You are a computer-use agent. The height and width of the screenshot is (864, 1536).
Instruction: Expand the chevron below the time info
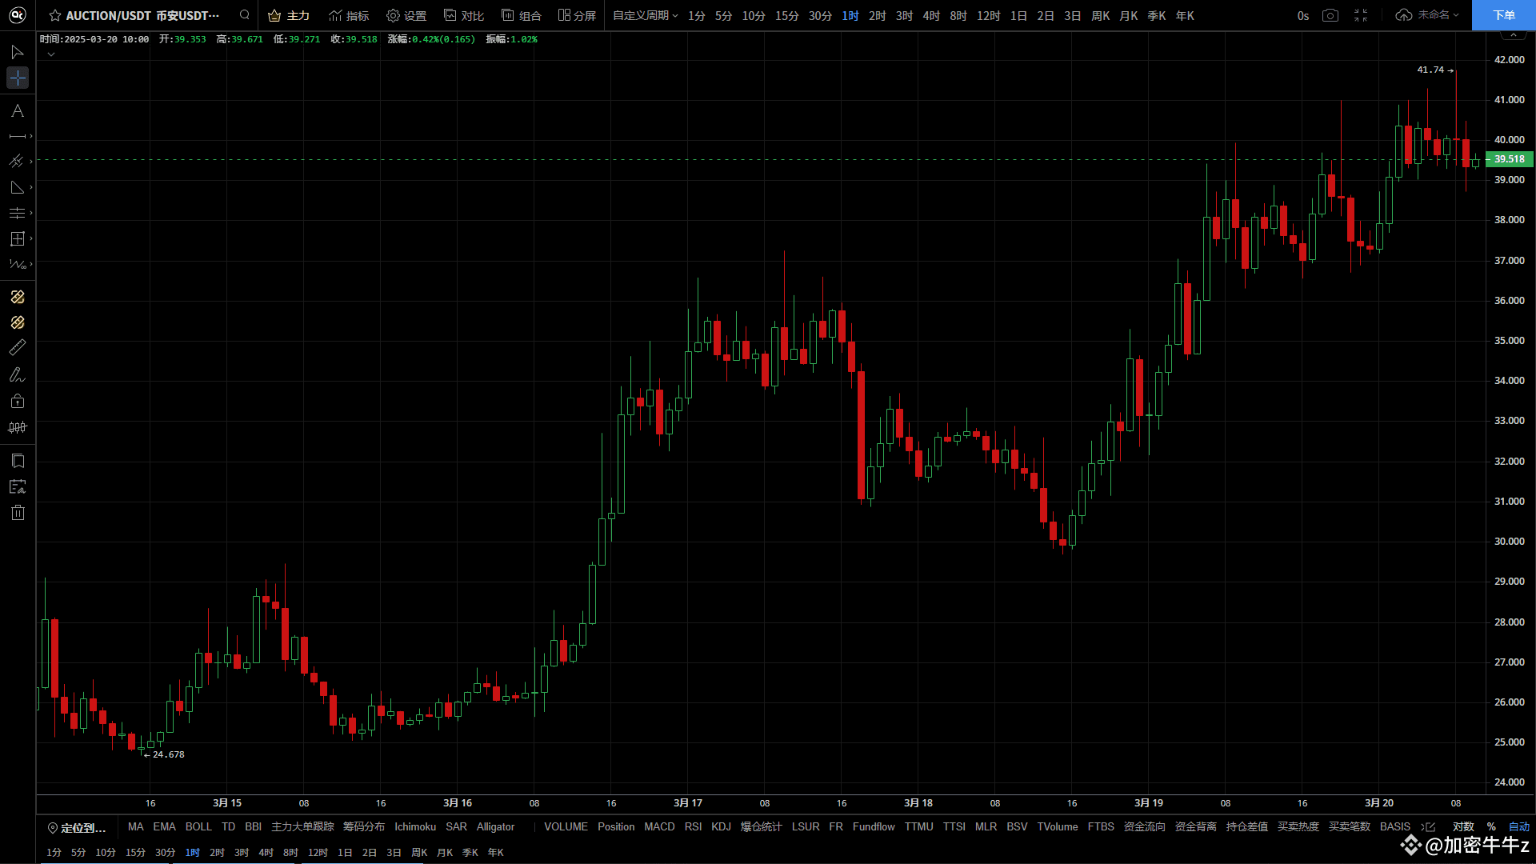(50, 54)
